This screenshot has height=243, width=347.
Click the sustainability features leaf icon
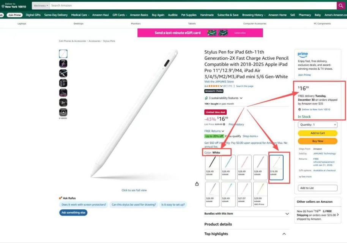tap(206, 98)
